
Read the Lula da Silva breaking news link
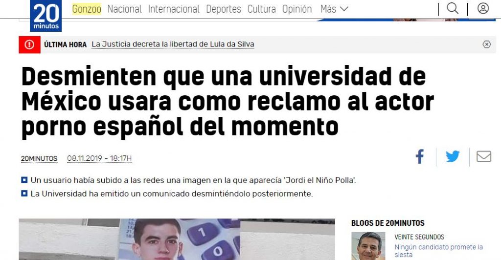pos(173,44)
